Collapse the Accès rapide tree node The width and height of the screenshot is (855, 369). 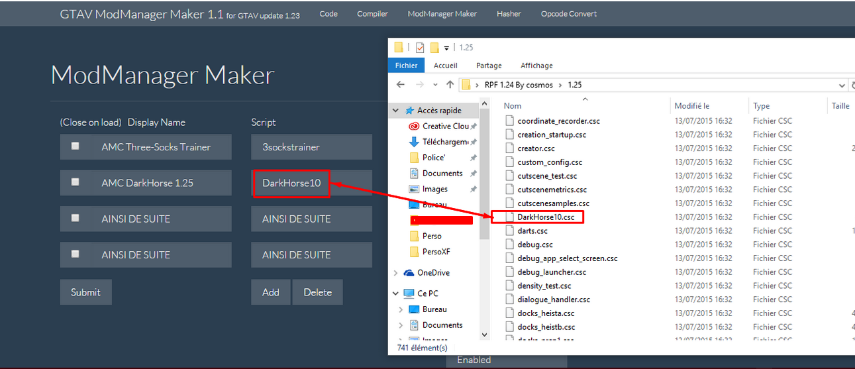[x=396, y=111]
